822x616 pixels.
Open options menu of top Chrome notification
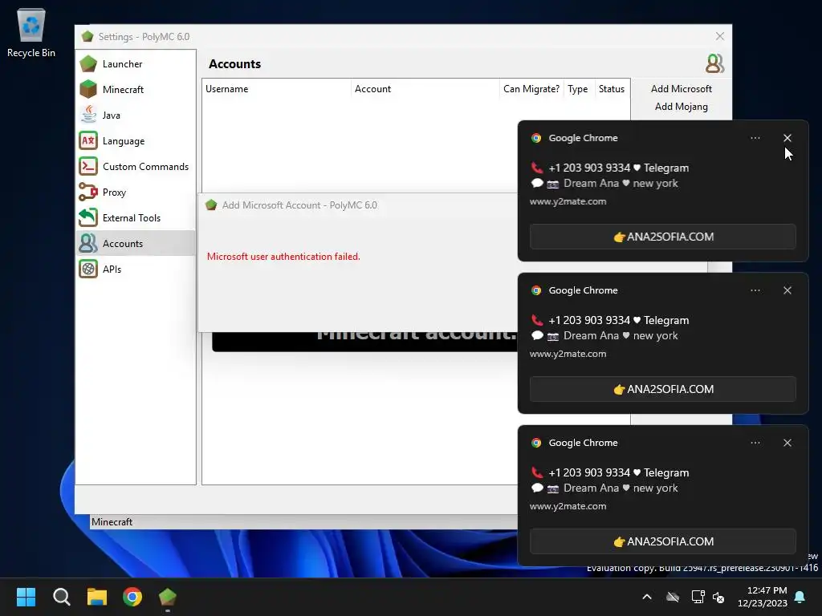click(755, 138)
